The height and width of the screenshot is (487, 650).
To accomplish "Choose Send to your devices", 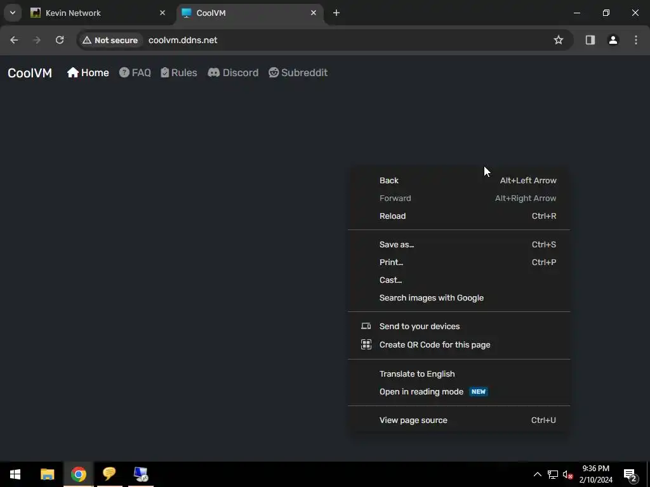I will pyautogui.click(x=459, y=327).
